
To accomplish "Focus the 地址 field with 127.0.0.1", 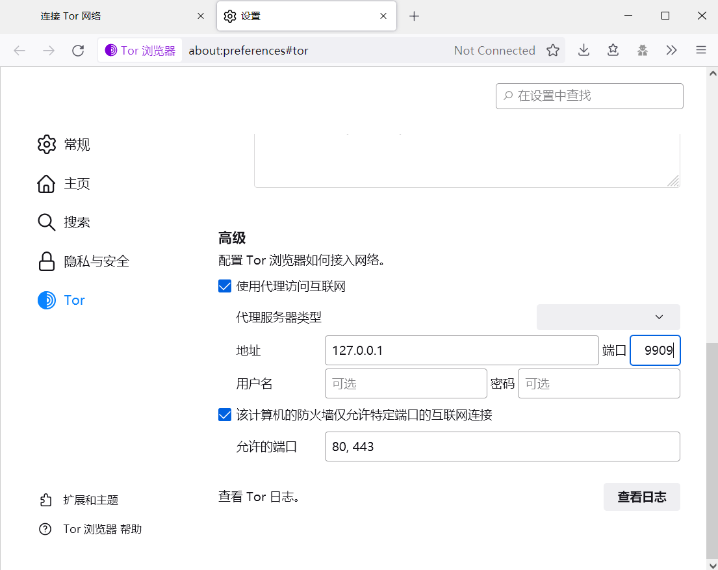I will point(461,350).
